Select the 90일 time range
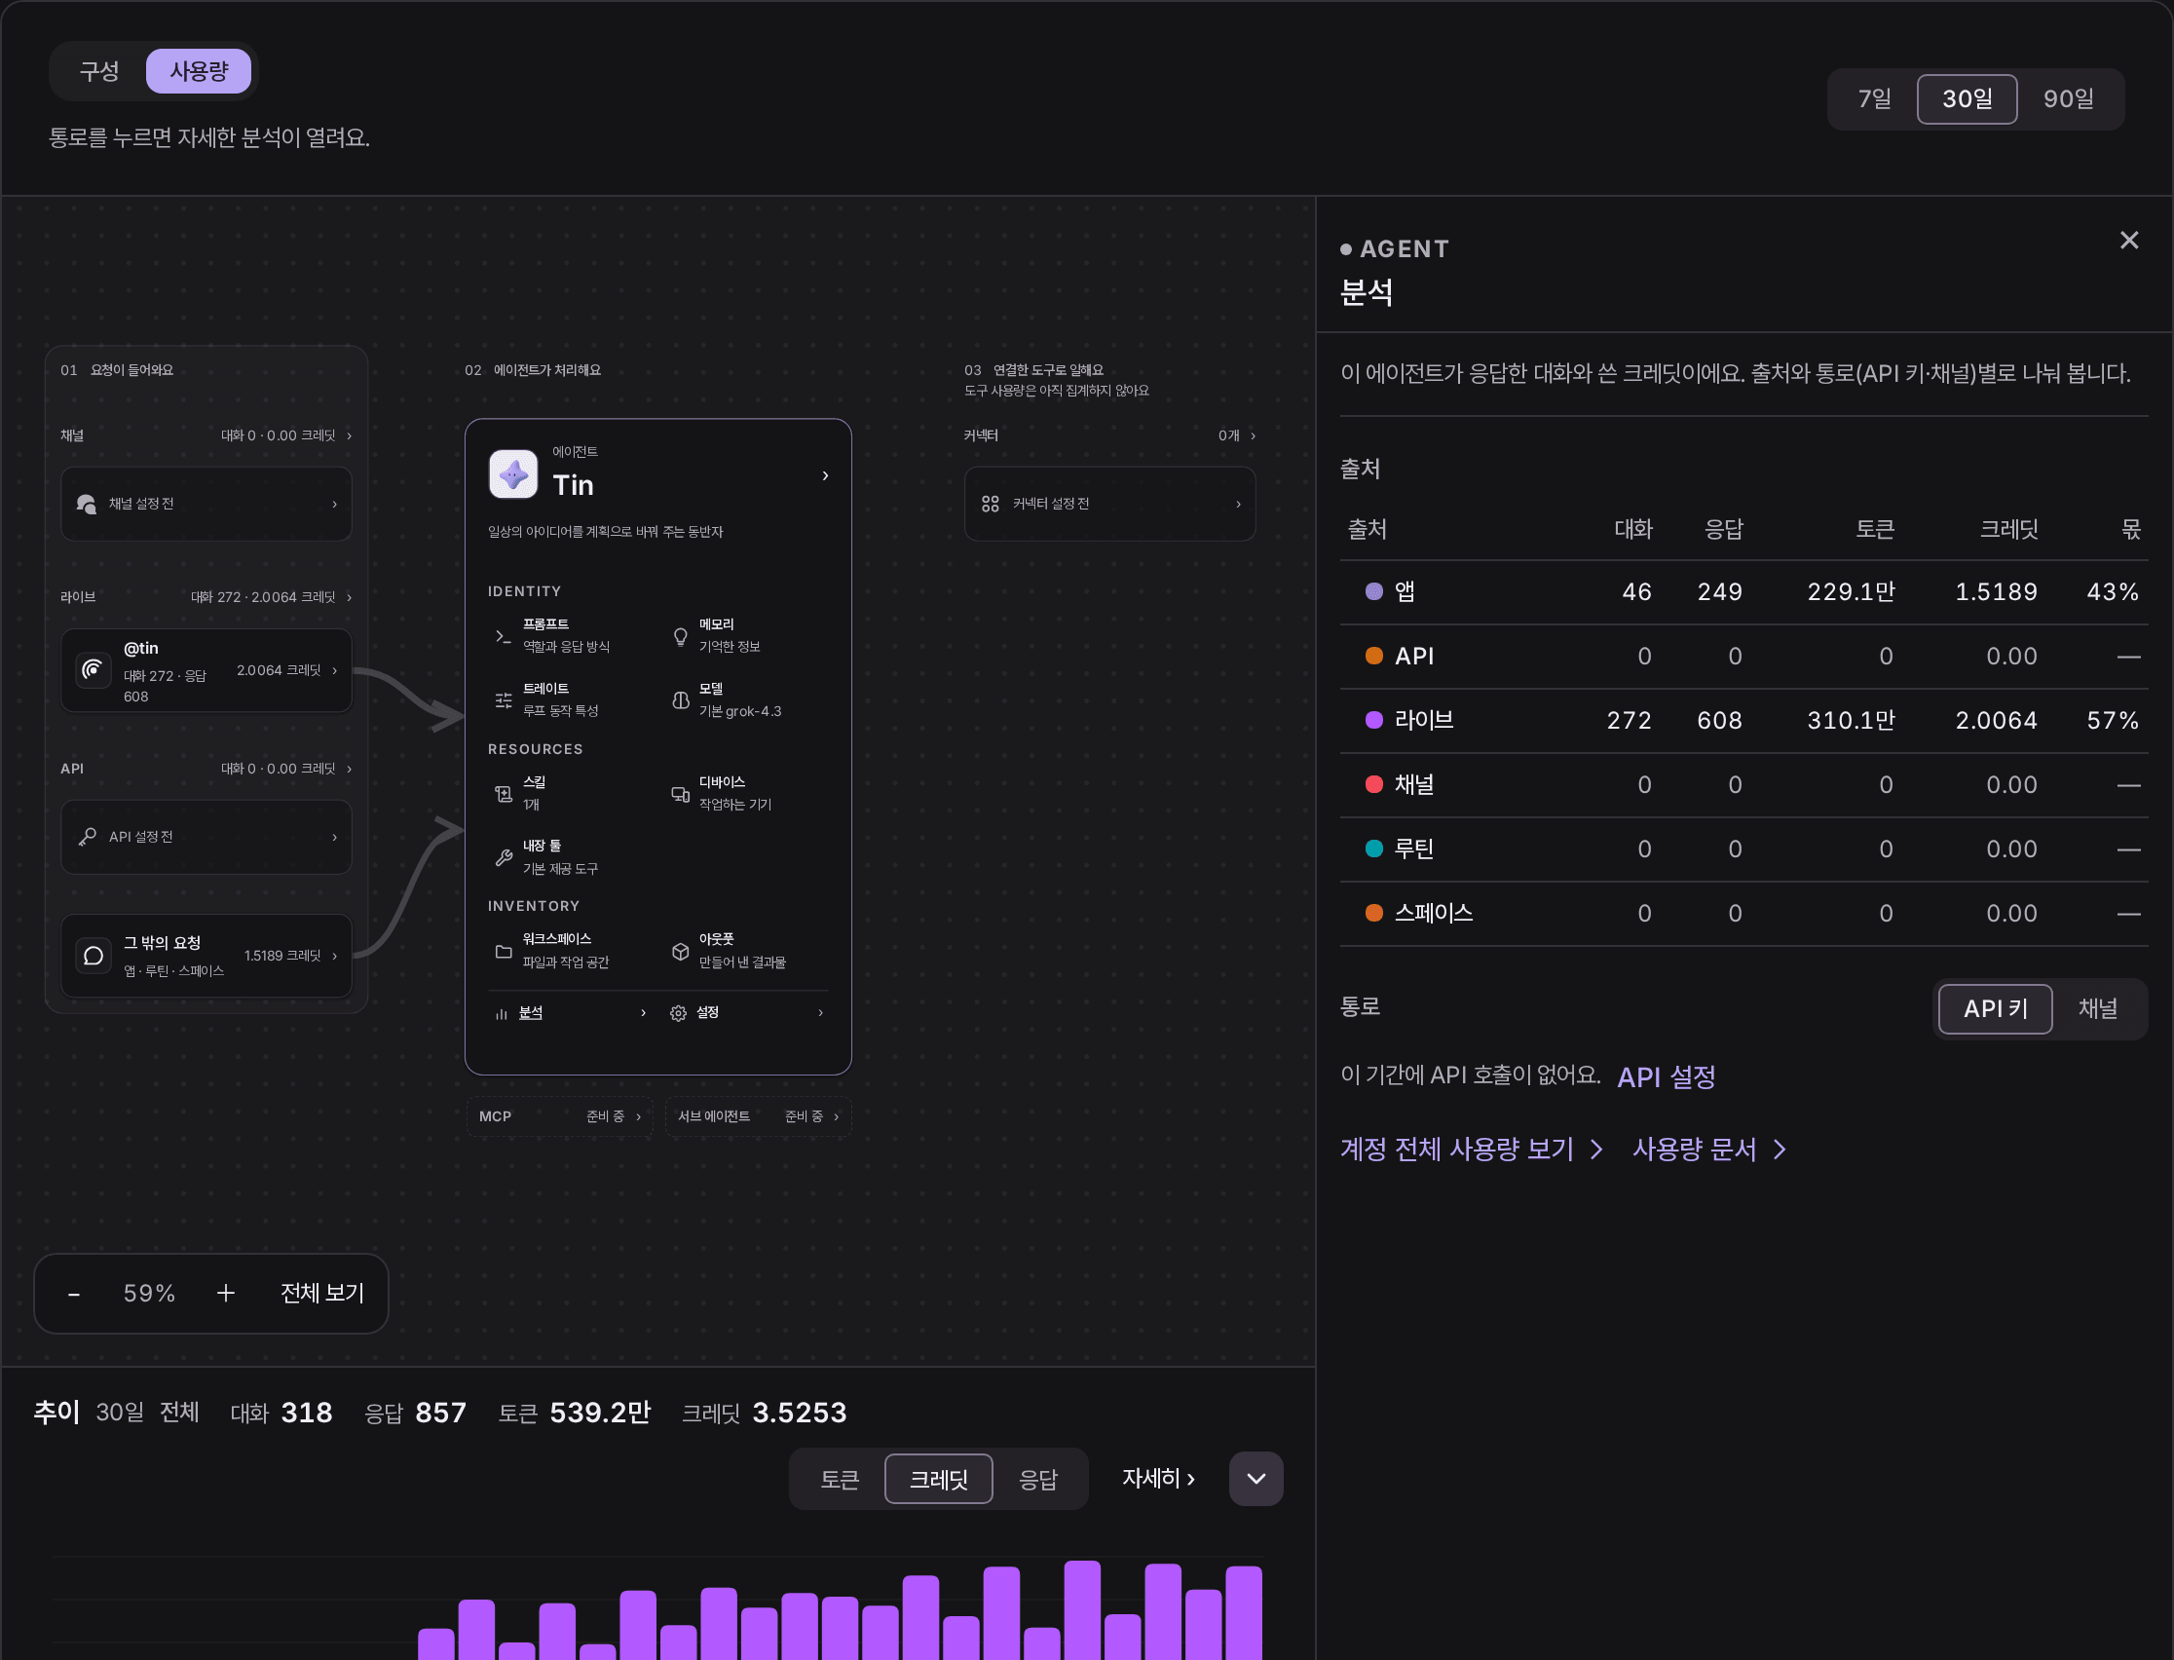The height and width of the screenshot is (1660, 2174). click(x=2070, y=98)
